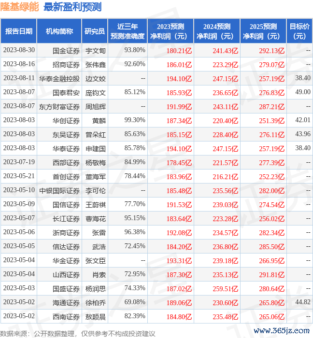Image resolution: width=313 pixels, height=338 pixels.
Task: Click the date 2023-05-21
Action: (x=19, y=176)
